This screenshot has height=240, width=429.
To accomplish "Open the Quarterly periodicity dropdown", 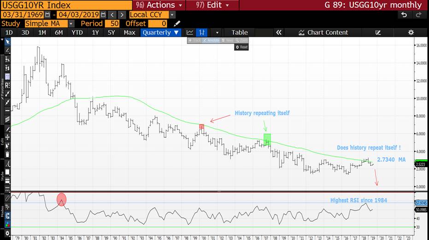I will 160,32.
